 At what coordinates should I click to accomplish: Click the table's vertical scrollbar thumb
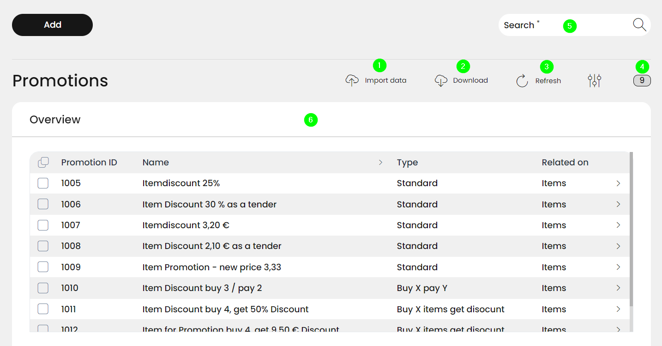click(631, 229)
